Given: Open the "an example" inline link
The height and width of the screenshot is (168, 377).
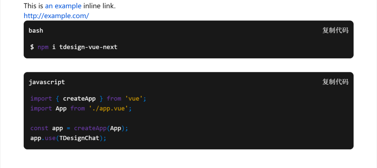Looking at the screenshot, I should click(x=63, y=6).
